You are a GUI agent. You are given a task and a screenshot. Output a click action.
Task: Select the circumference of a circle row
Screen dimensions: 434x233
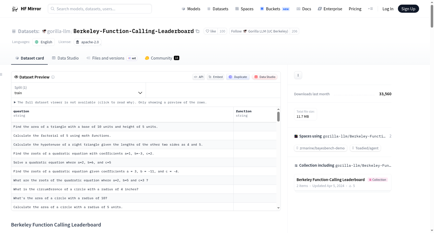point(144,189)
